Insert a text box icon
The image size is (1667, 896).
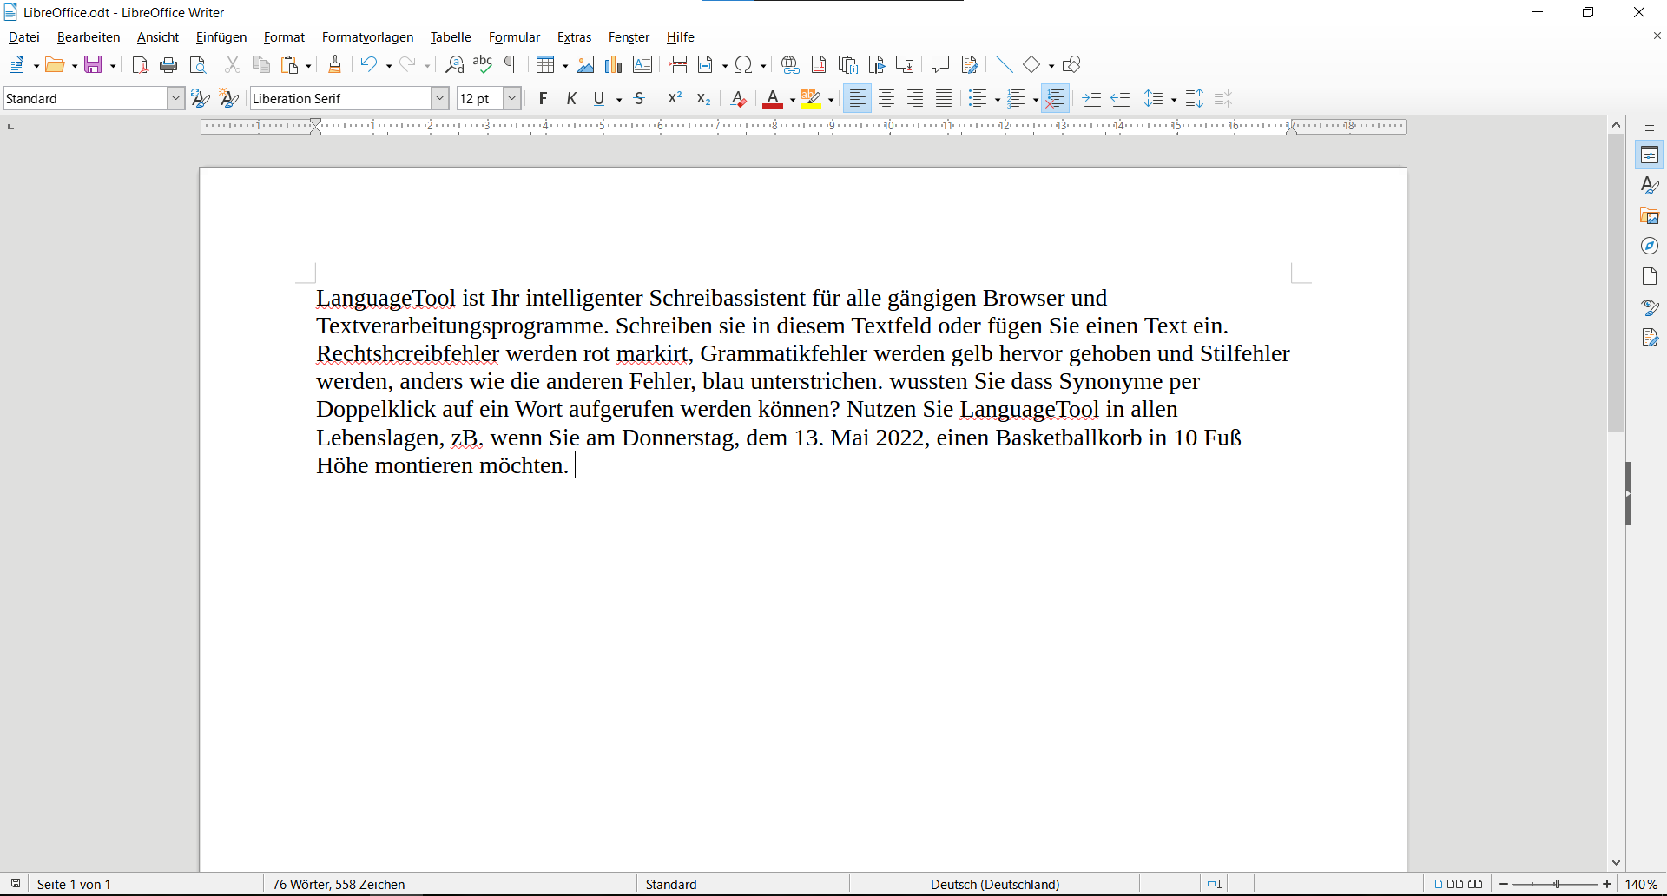(642, 64)
